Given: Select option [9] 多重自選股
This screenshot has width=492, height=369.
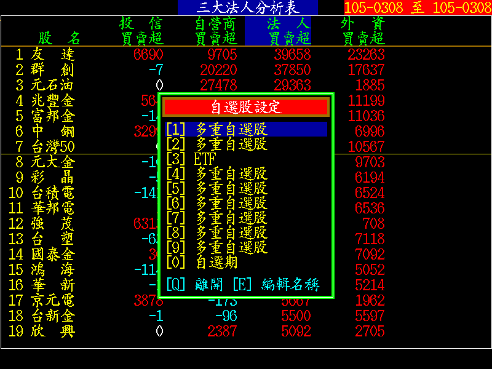Looking at the screenshot, I should click(216, 247).
